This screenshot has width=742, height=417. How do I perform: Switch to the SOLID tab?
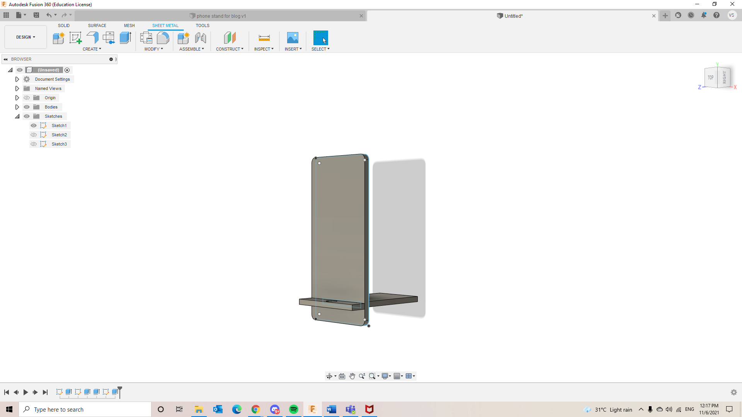coord(64,25)
